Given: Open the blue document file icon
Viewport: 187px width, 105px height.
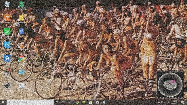Looking at the screenshot, I should [x=22, y=32].
